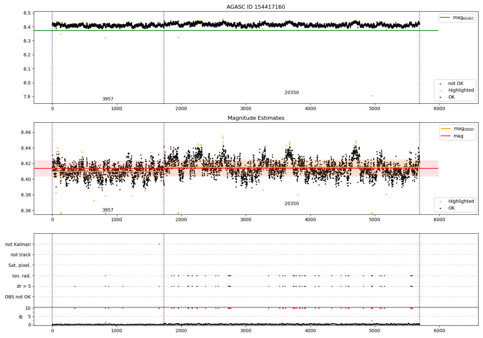The height and width of the screenshot is (338, 483).
Task: Click '20350' obsid label in Magnitude Estimates plot
Action: tap(292, 204)
